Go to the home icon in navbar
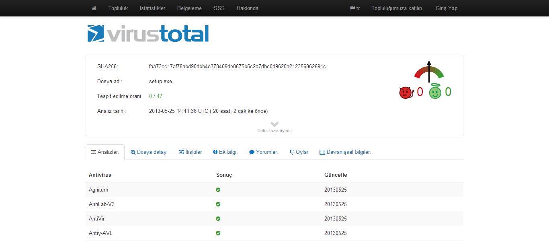The width and height of the screenshot is (549, 241). click(x=94, y=8)
